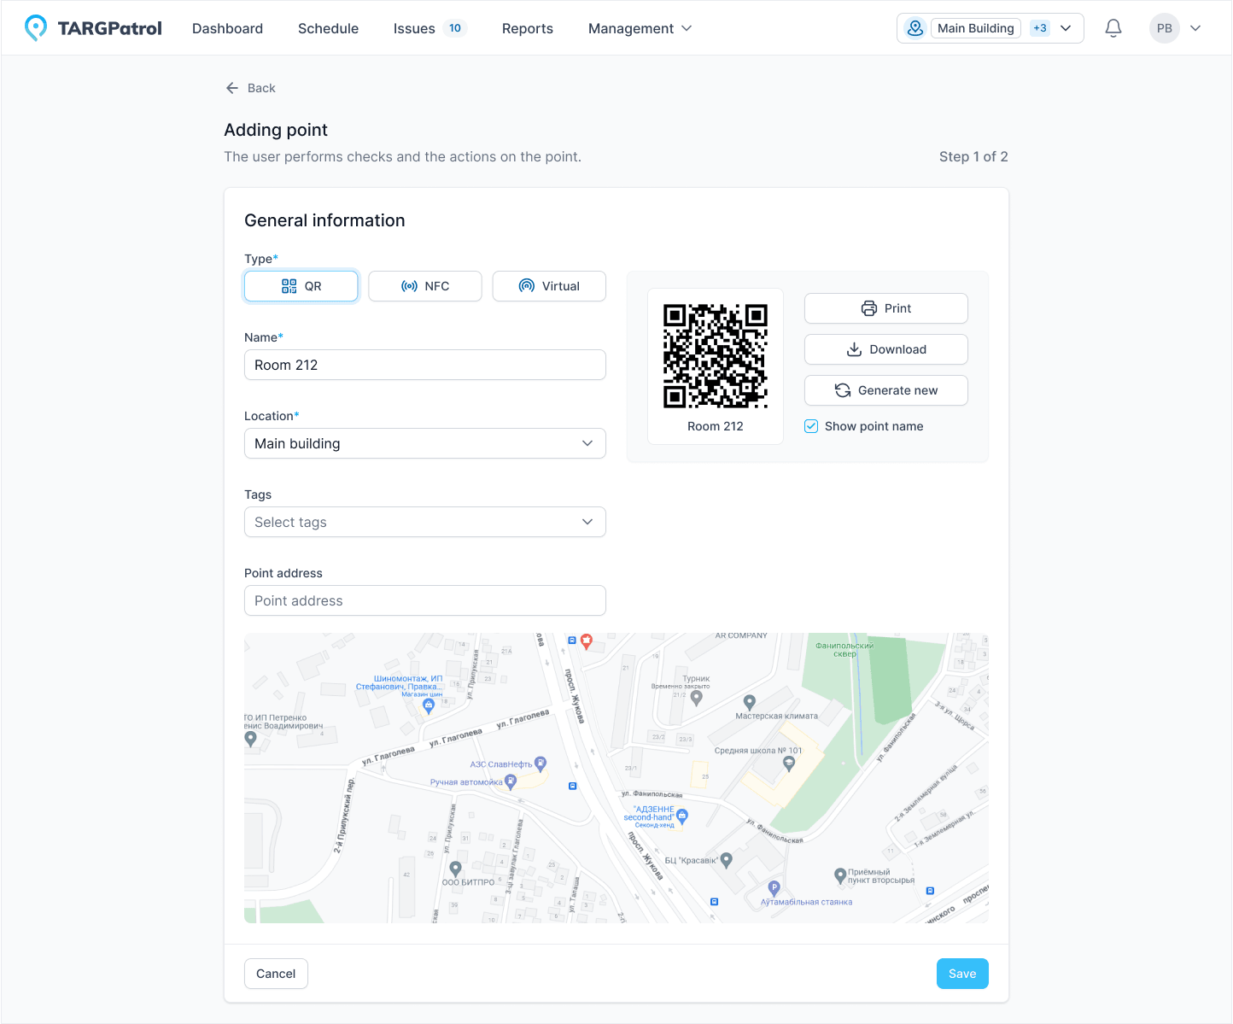Image resolution: width=1233 pixels, height=1024 pixels.
Task: Click the Point address input field
Action: (x=425, y=600)
